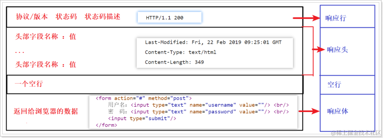Click the closing '</form>' tag

tap(106, 125)
